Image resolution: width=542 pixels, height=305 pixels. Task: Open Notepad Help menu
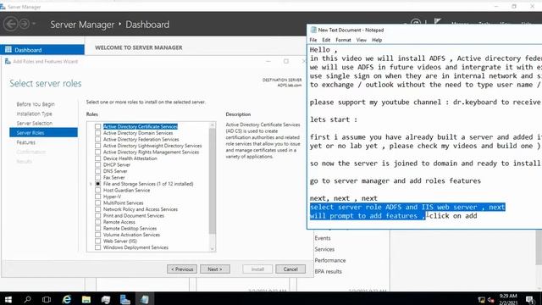click(x=377, y=40)
